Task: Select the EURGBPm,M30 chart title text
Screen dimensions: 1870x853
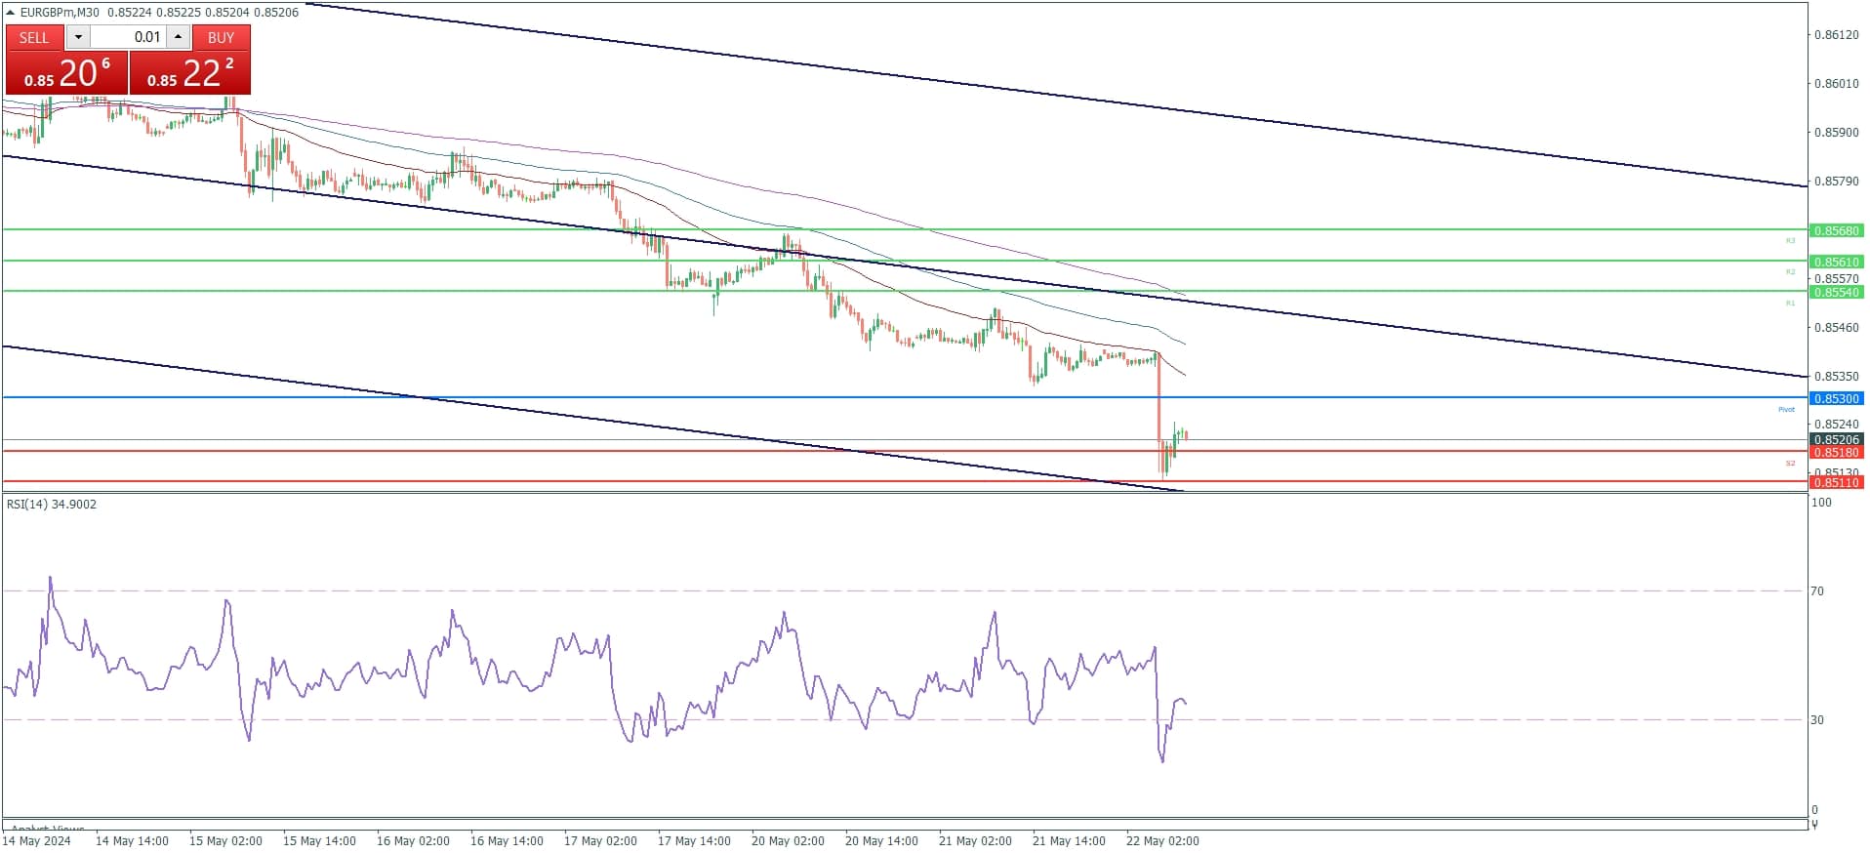Action: click(60, 12)
